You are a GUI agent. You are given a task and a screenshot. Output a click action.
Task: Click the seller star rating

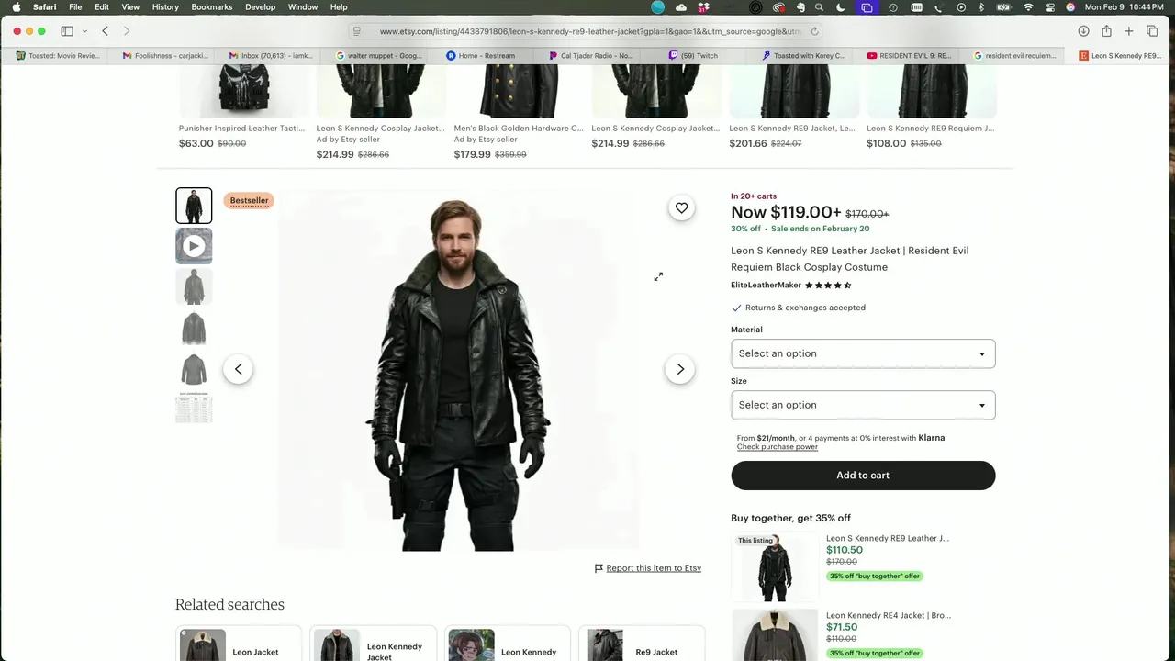828,286
